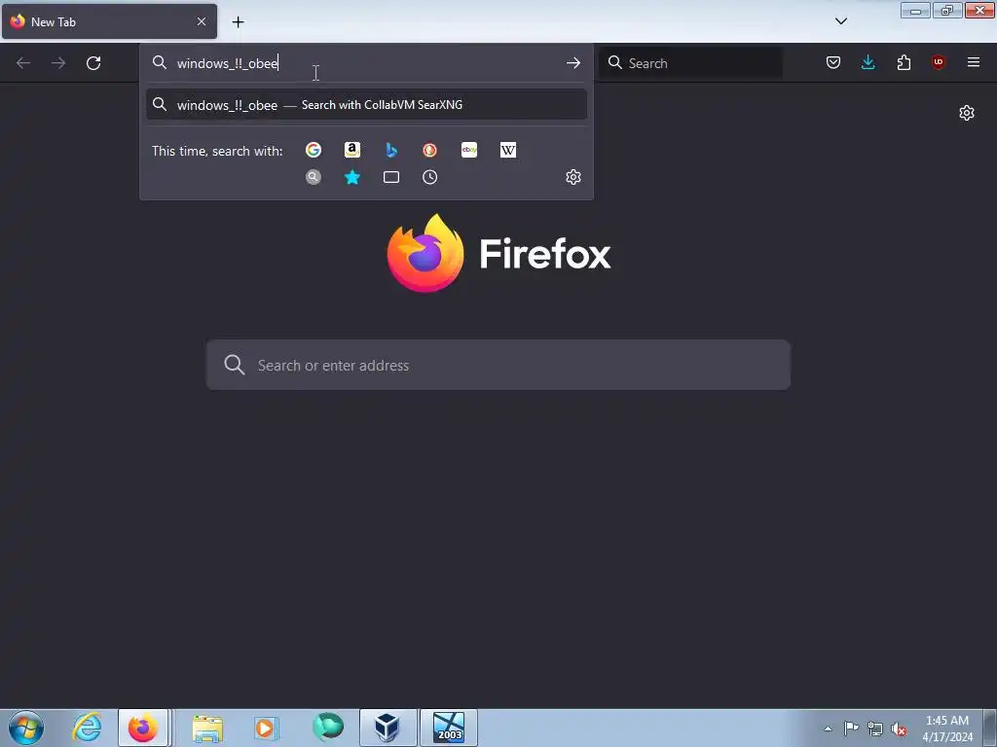This screenshot has height=747, width=997.
Task: Switch to the Firefox taskbar button
Action: (x=143, y=728)
